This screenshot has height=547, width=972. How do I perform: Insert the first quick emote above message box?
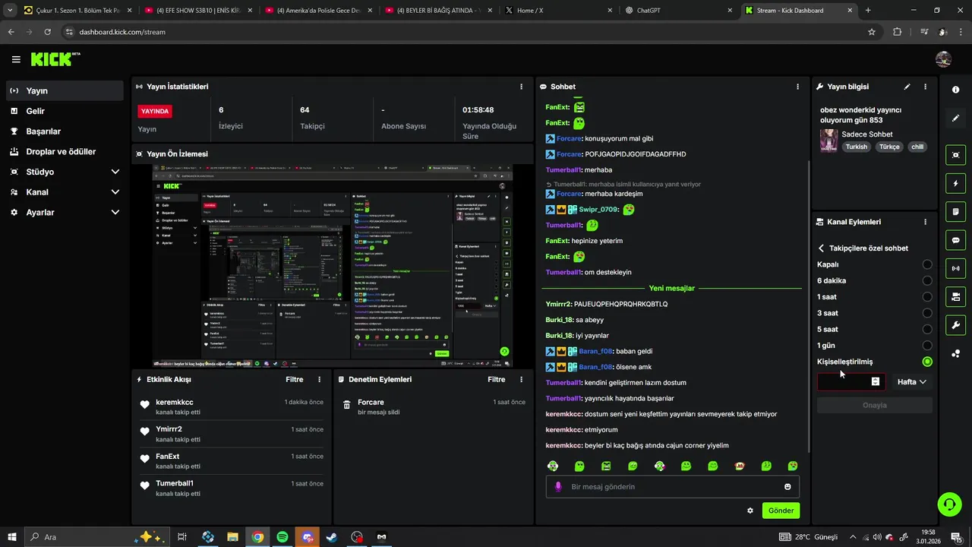click(553, 466)
